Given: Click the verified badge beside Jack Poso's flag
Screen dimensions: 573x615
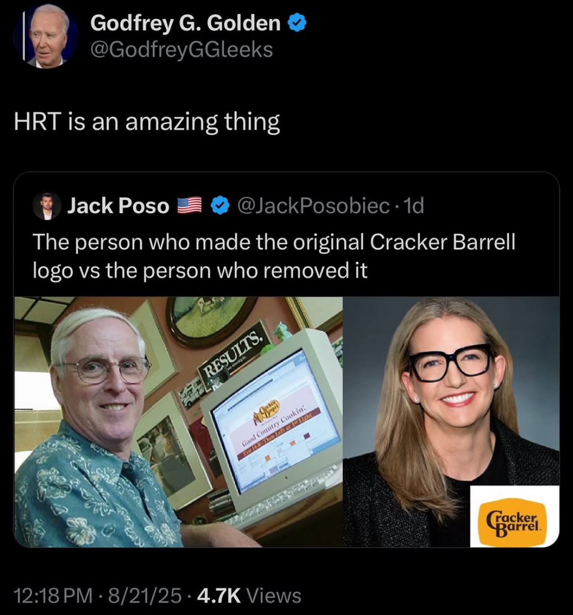Looking at the screenshot, I should pyautogui.click(x=219, y=206).
